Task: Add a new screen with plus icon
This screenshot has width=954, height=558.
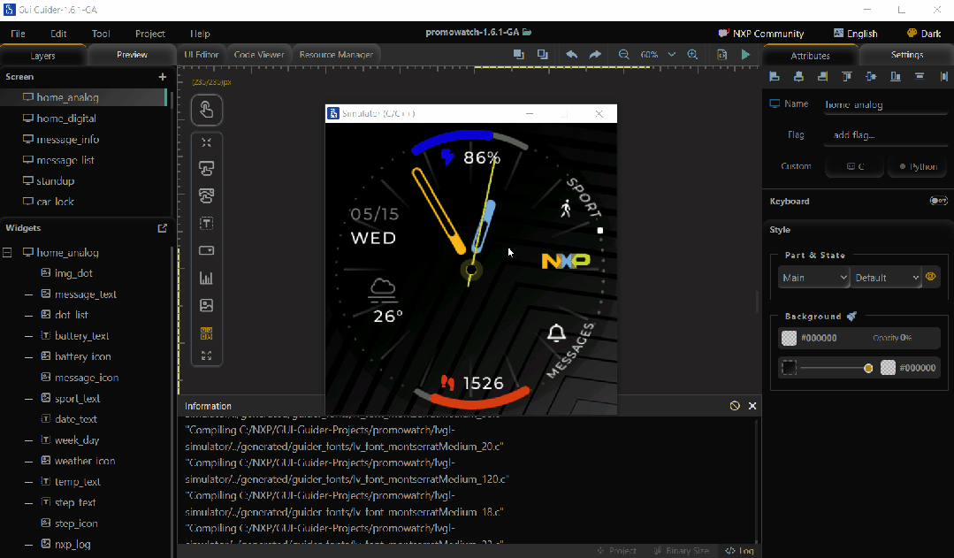Action: click(163, 77)
